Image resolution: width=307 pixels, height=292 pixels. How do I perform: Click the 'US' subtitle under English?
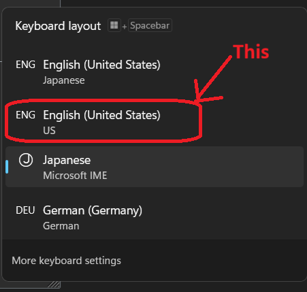pyautogui.click(x=49, y=131)
